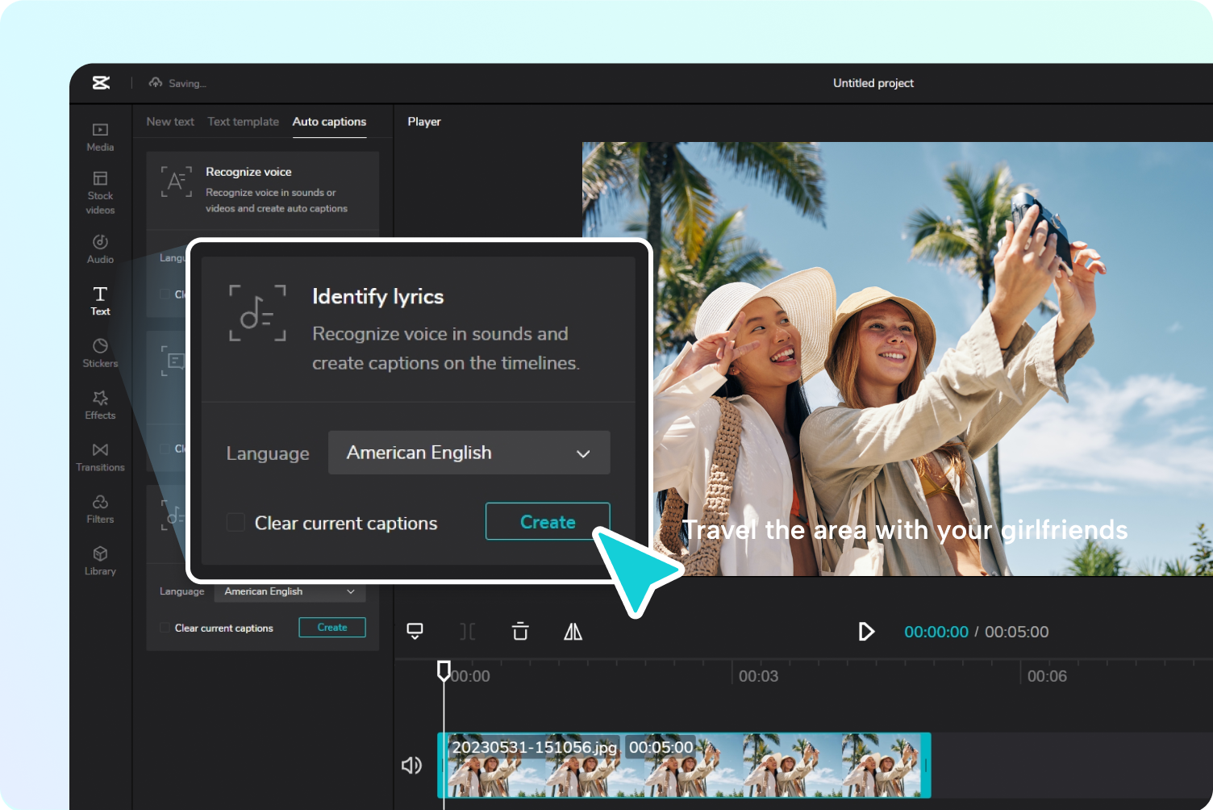Open the Media panel
Screen dimensions: 1213x810
click(100, 137)
